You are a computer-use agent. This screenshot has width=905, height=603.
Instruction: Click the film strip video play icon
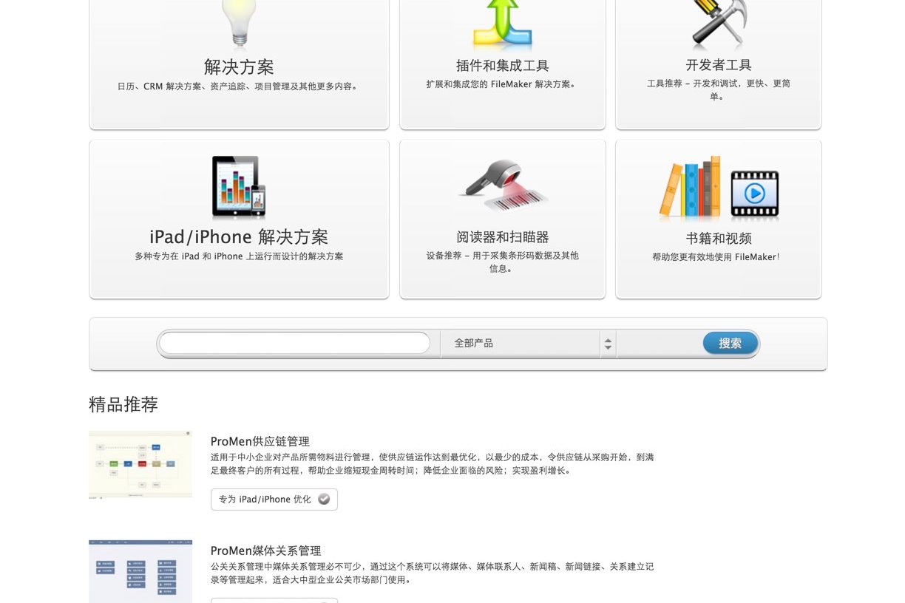(754, 194)
